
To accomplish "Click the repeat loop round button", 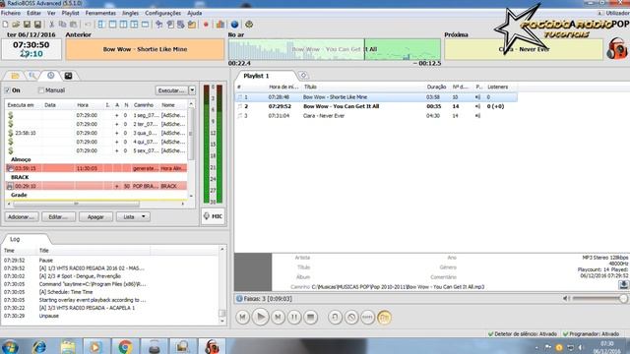I will [335, 317].
